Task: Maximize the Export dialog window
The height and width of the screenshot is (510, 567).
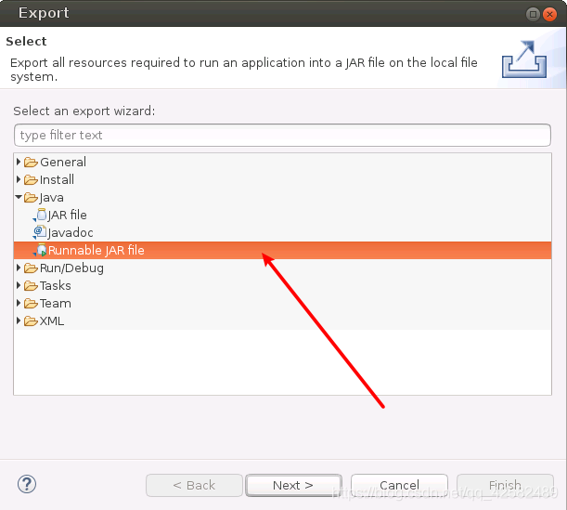Action: coord(533,14)
